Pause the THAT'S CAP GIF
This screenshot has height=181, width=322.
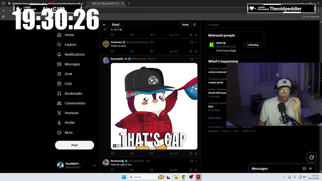tap(114, 146)
